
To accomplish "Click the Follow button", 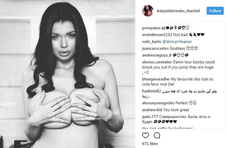I will point(215,11).
